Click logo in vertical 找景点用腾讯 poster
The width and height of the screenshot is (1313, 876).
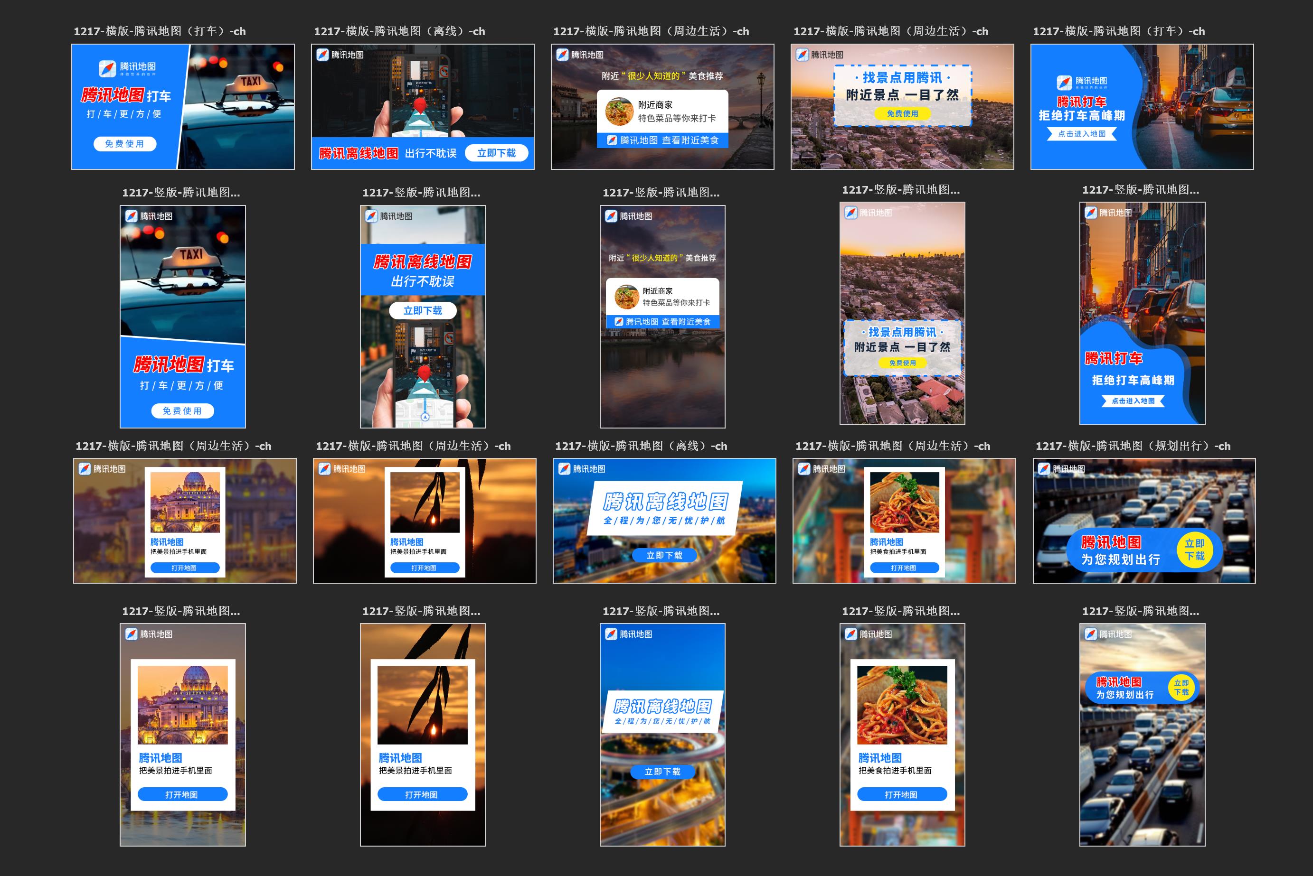868,213
